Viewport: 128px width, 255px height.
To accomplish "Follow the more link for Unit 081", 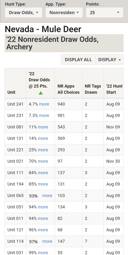I will [x=43, y=127].
